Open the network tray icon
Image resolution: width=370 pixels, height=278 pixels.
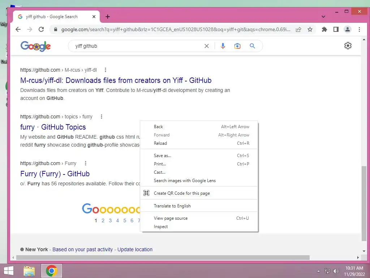[x=327, y=271]
